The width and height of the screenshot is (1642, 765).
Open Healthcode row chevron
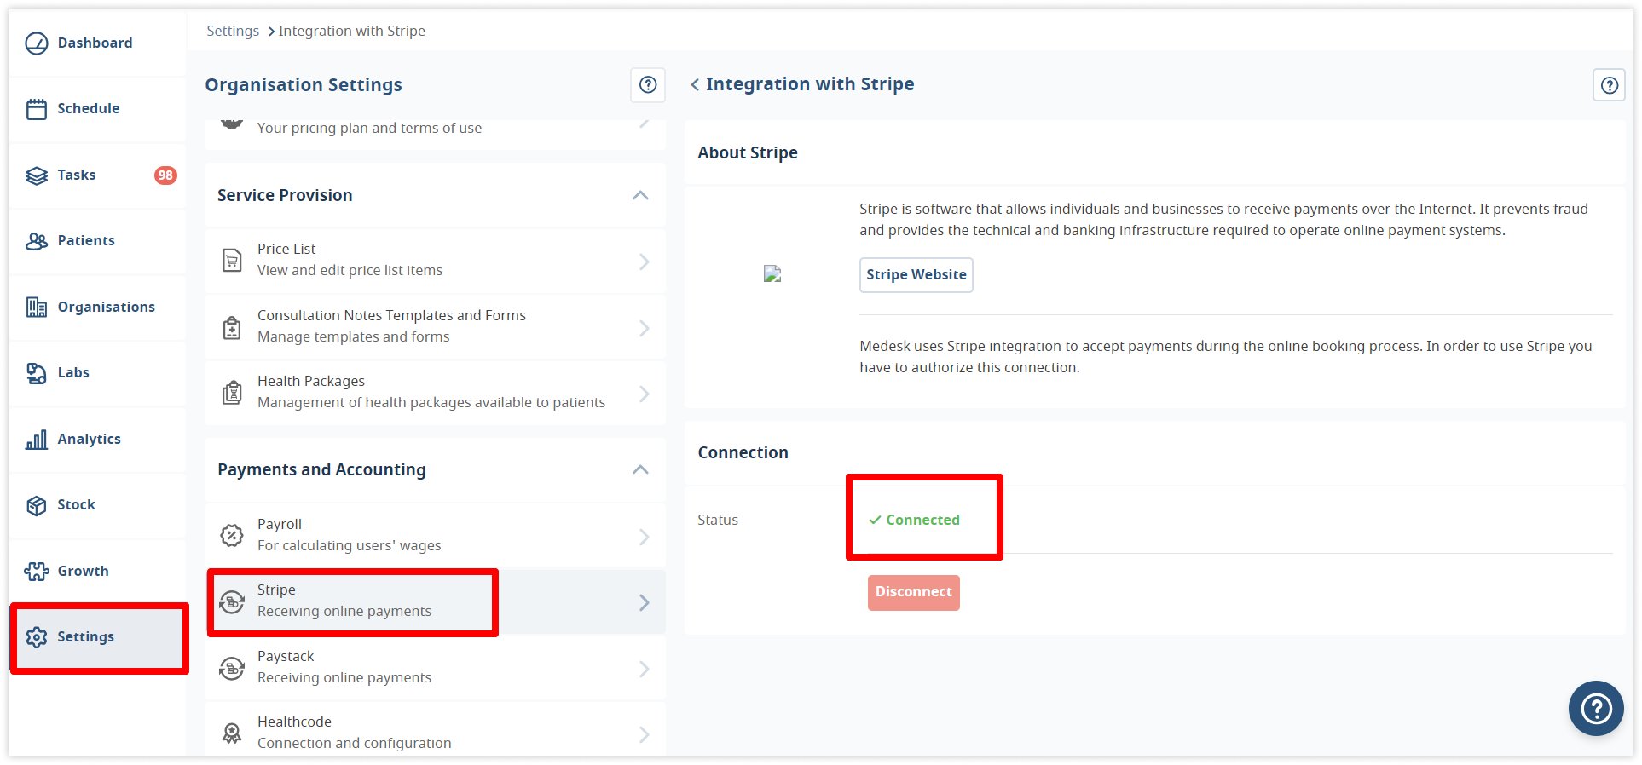(x=645, y=734)
